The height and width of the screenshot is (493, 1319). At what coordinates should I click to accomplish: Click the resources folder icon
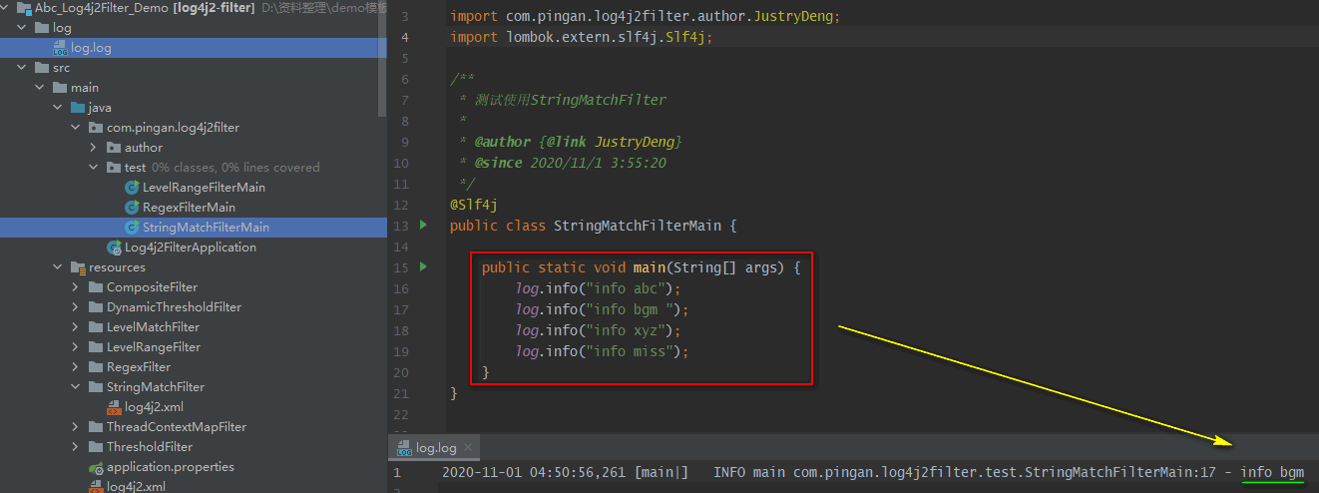[78, 267]
